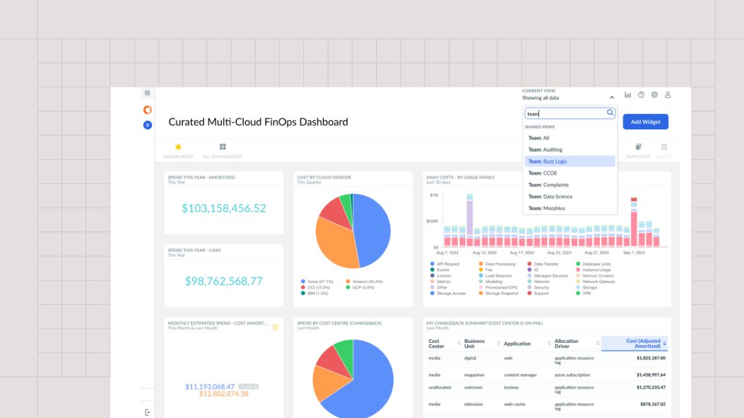Click the help question mark icon
Viewport: 744px width, 418px height.
click(641, 95)
